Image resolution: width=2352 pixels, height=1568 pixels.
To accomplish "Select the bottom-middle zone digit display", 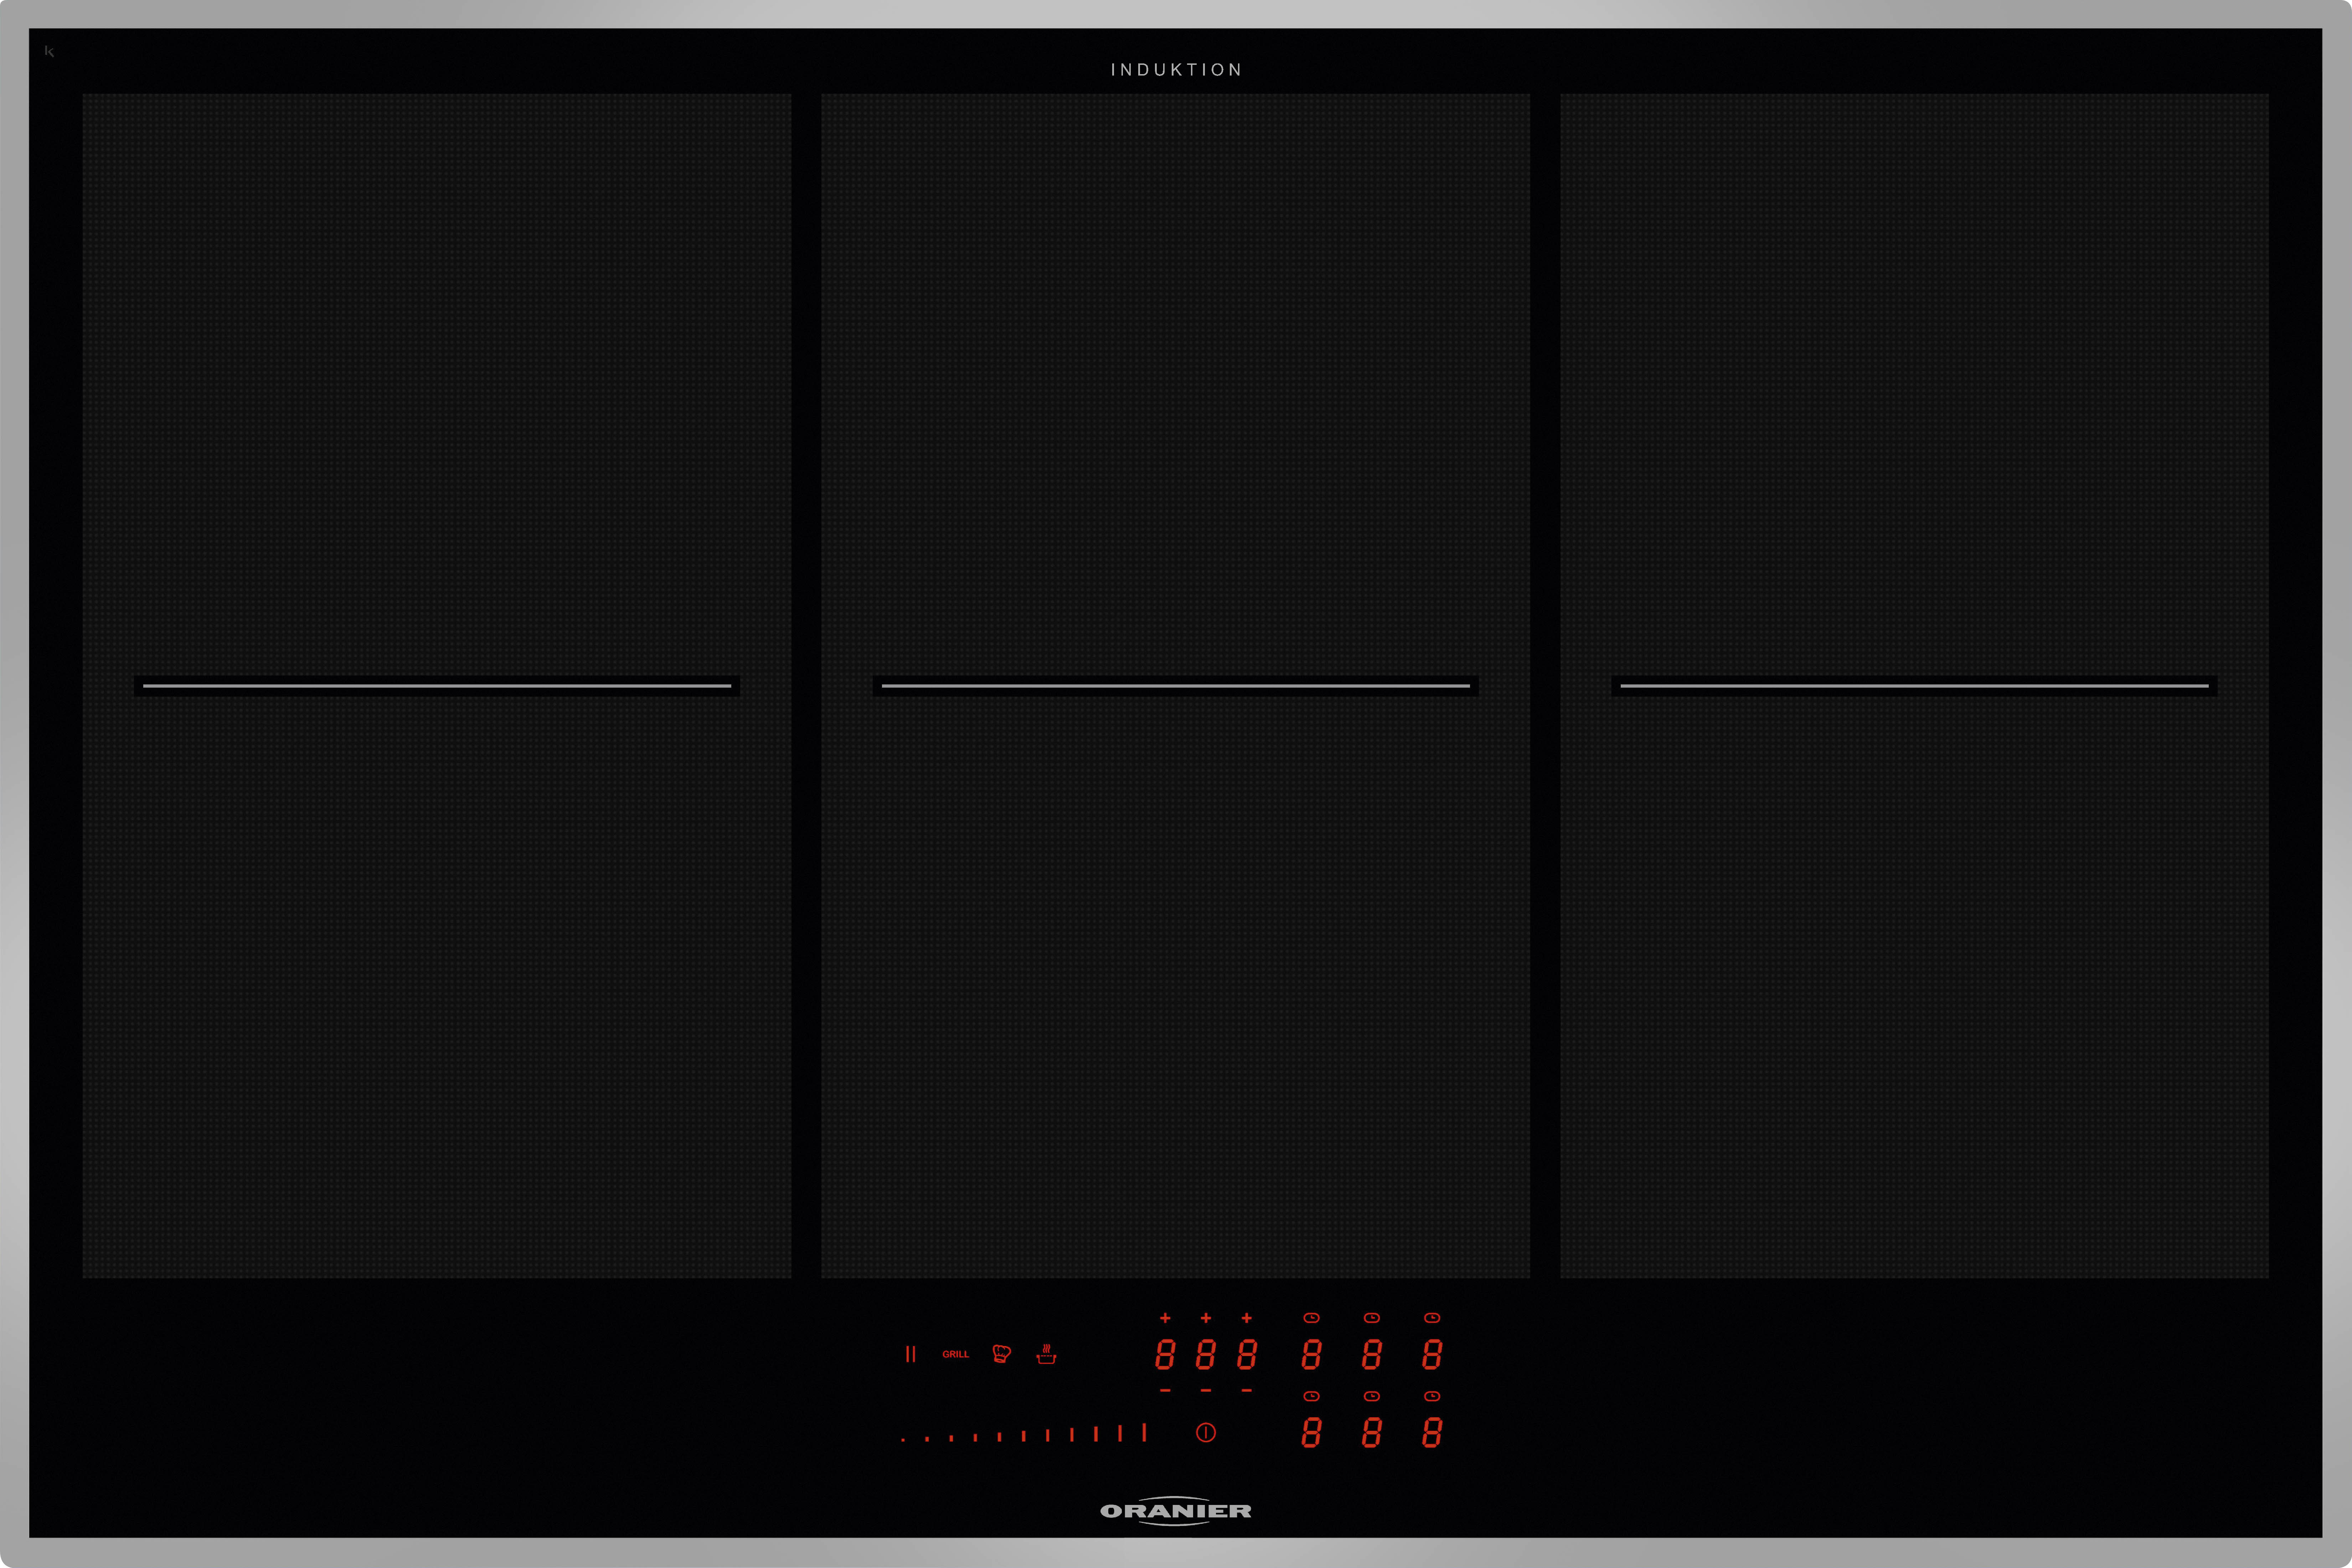I will point(1372,1433).
